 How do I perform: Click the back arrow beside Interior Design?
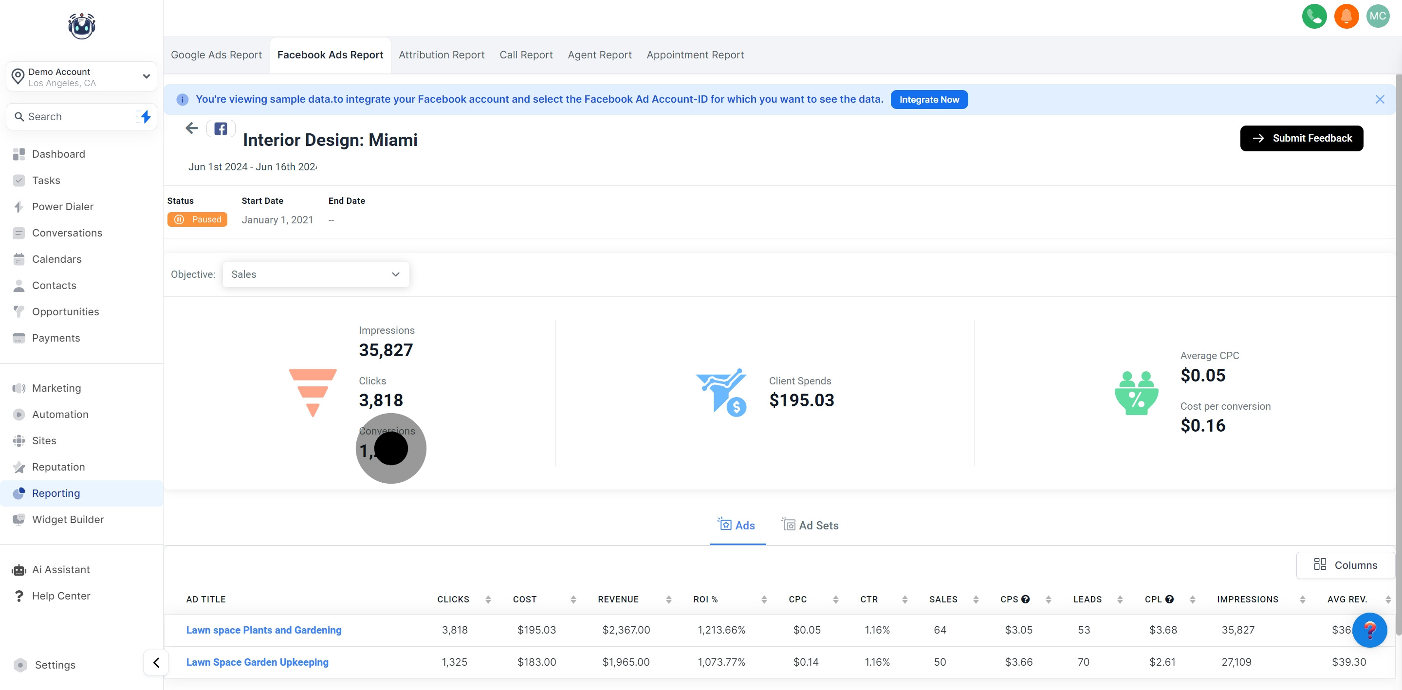point(191,128)
